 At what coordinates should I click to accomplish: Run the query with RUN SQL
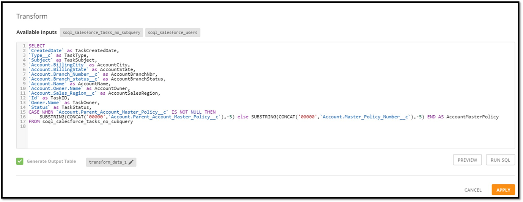pyautogui.click(x=500, y=160)
